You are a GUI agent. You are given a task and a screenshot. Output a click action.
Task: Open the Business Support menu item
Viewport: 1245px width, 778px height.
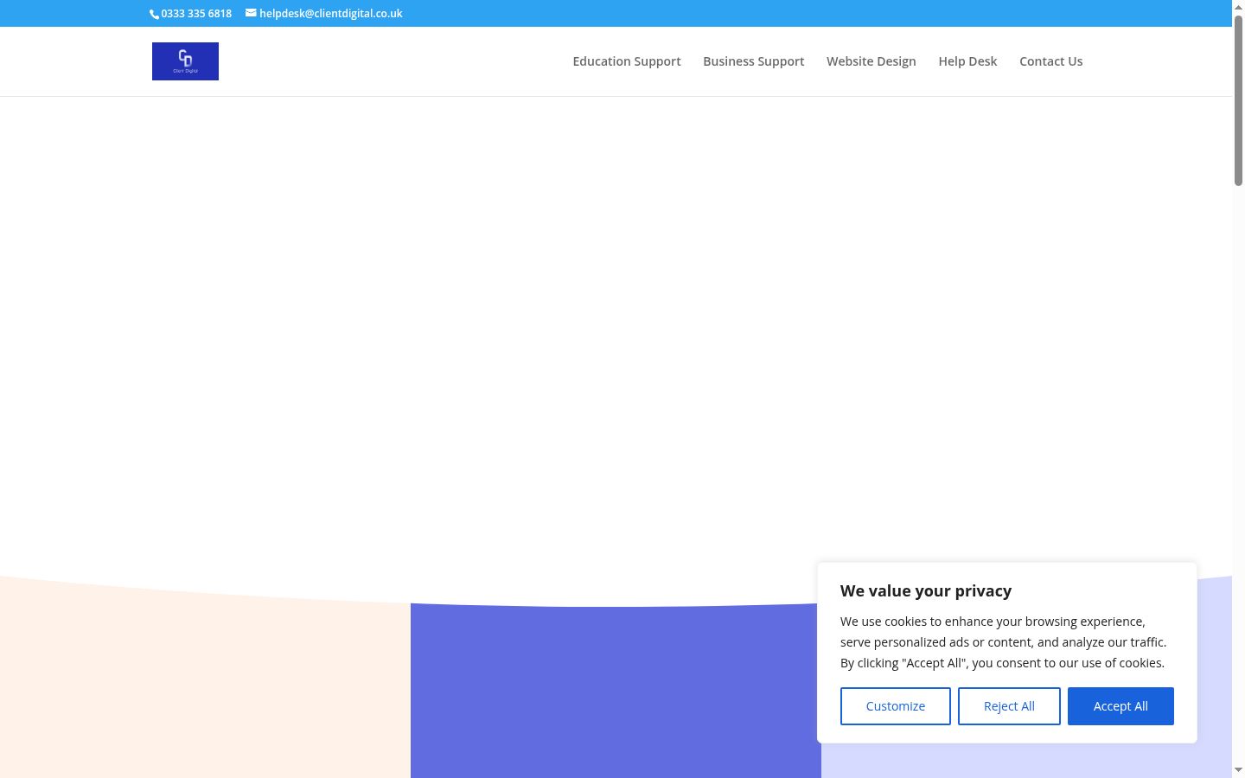point(754,61)
